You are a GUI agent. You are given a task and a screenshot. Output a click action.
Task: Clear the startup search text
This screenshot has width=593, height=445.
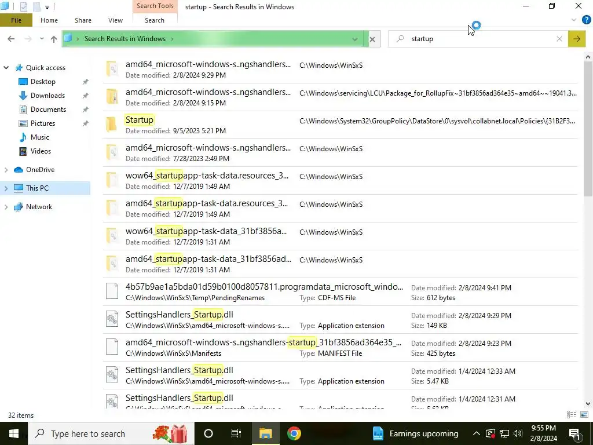coord(559,39)
